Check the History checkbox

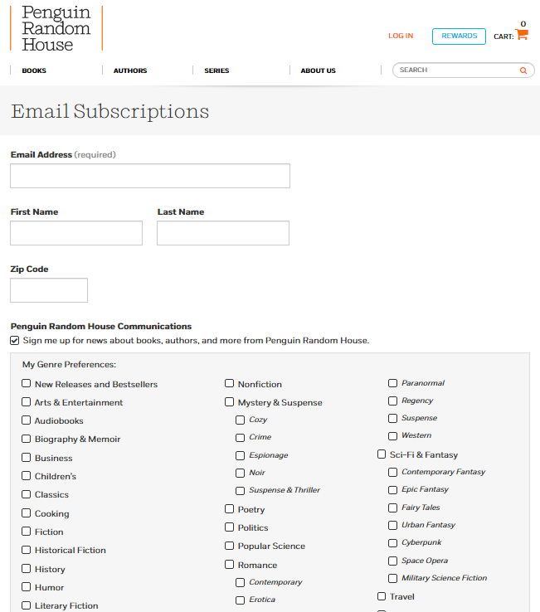point(27,568)
